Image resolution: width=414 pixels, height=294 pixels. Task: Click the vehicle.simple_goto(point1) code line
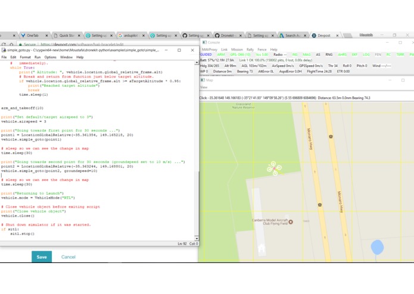click(31, 139)
